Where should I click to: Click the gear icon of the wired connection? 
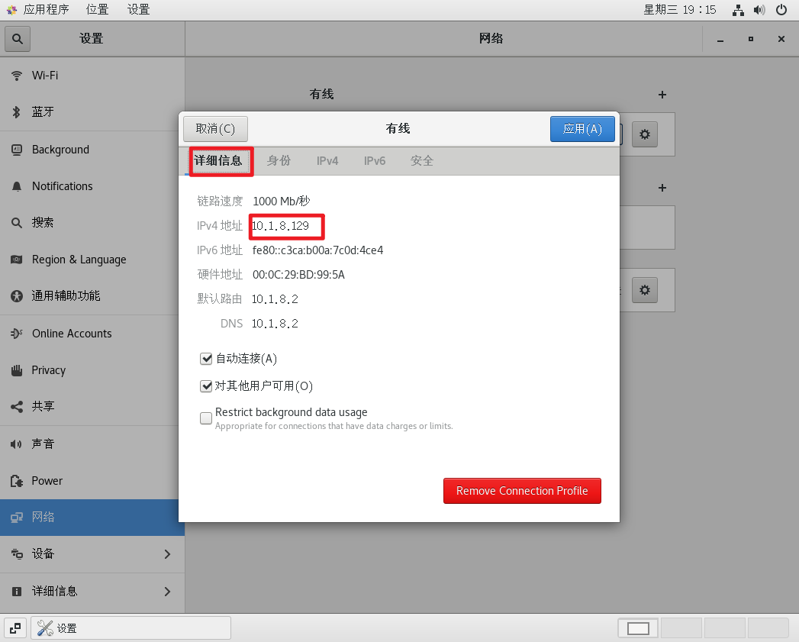645,134
